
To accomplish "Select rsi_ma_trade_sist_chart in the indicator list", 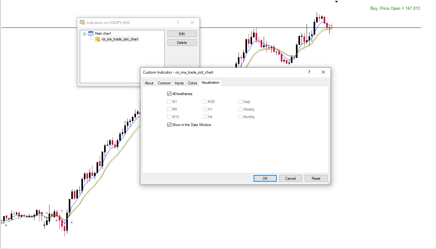I will [120, 39].
